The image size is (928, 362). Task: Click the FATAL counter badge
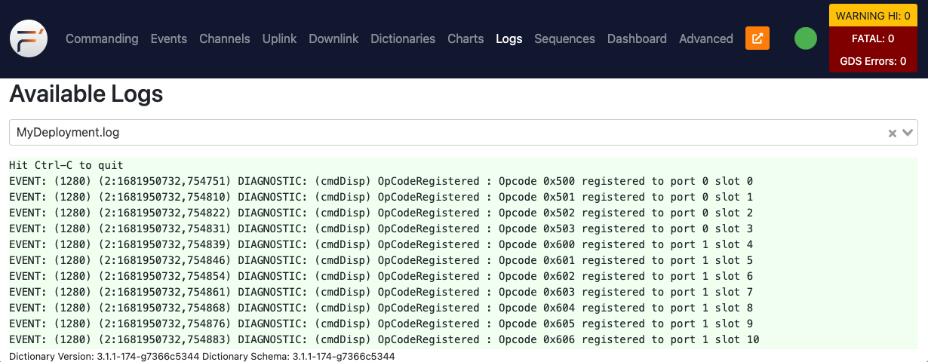873,38
